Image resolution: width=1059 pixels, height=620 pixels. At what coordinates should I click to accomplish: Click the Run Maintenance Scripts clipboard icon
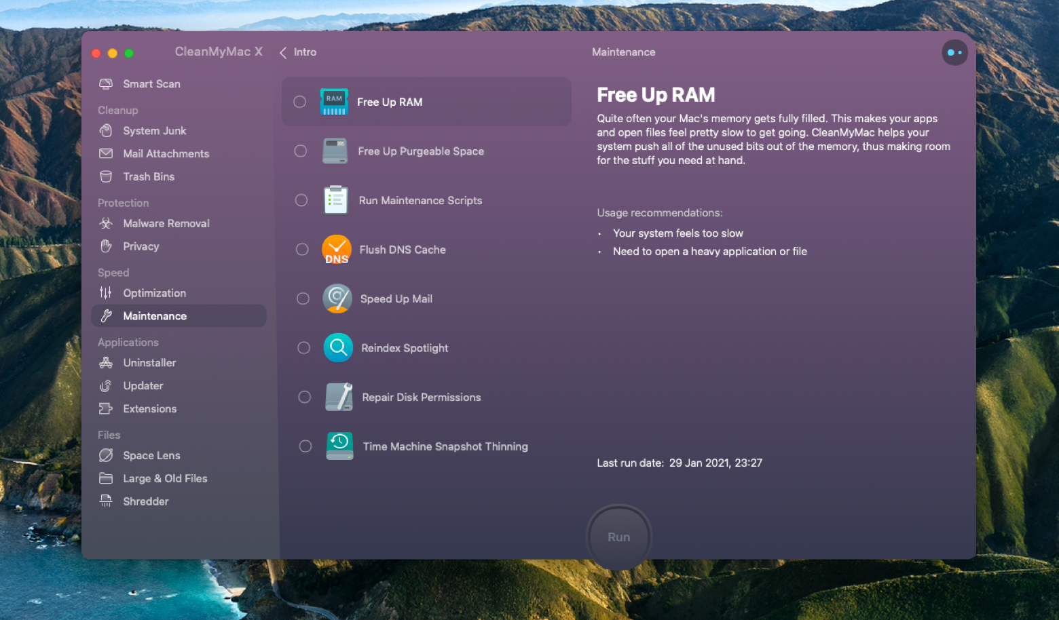[x=336, y=200]
